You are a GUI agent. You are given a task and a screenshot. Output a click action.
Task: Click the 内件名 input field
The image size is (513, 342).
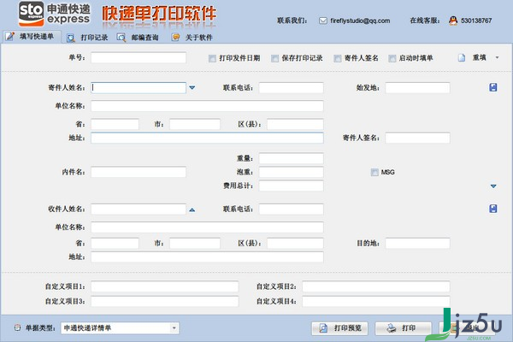pyautogui.click(x=139, y=172)
